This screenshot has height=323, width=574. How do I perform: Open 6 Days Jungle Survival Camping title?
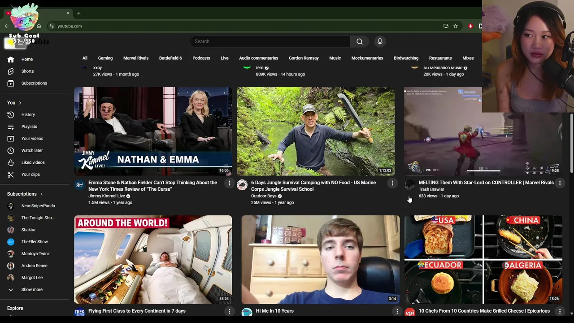pyautogui.click(x=313, y=186)
